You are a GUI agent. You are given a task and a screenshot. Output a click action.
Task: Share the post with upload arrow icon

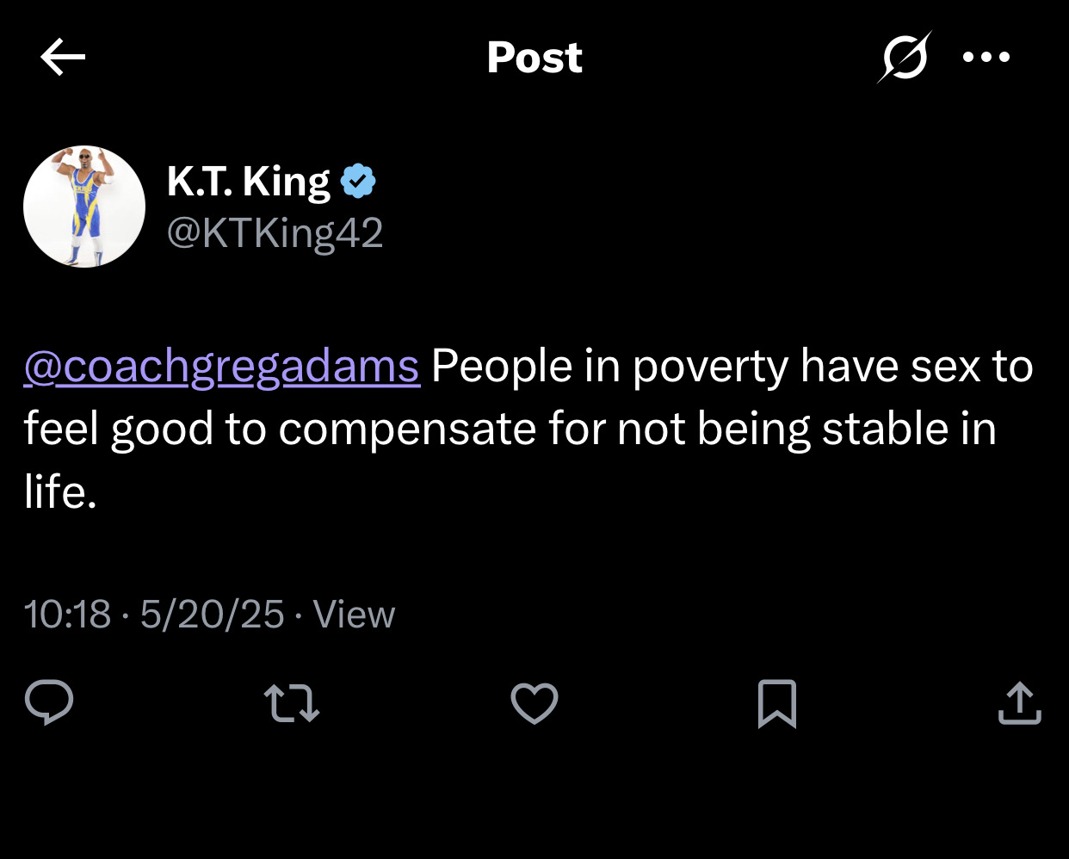pos(1020,703)
